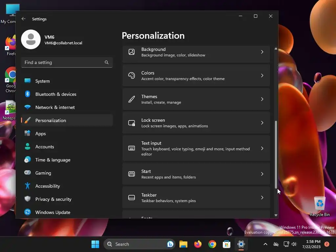Click the taskbar Search box
This screenshot has width=336, height=252.
pos(139,244)
